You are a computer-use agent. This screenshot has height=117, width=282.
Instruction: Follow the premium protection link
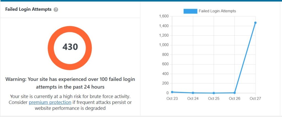pos(50,102)
